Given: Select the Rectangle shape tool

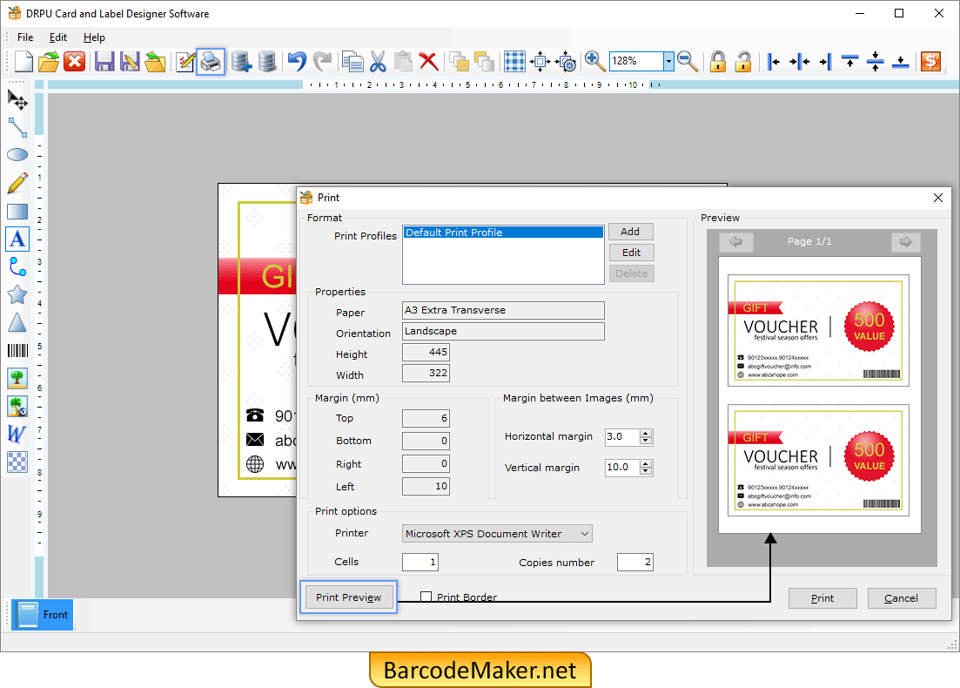Looking at the screenshot, I should [17, 212].
